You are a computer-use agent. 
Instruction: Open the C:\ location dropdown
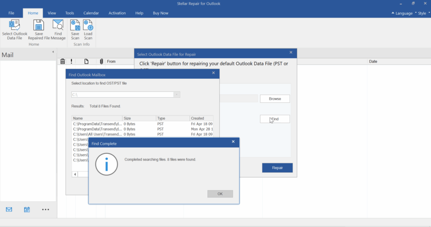tap(176, 95)
